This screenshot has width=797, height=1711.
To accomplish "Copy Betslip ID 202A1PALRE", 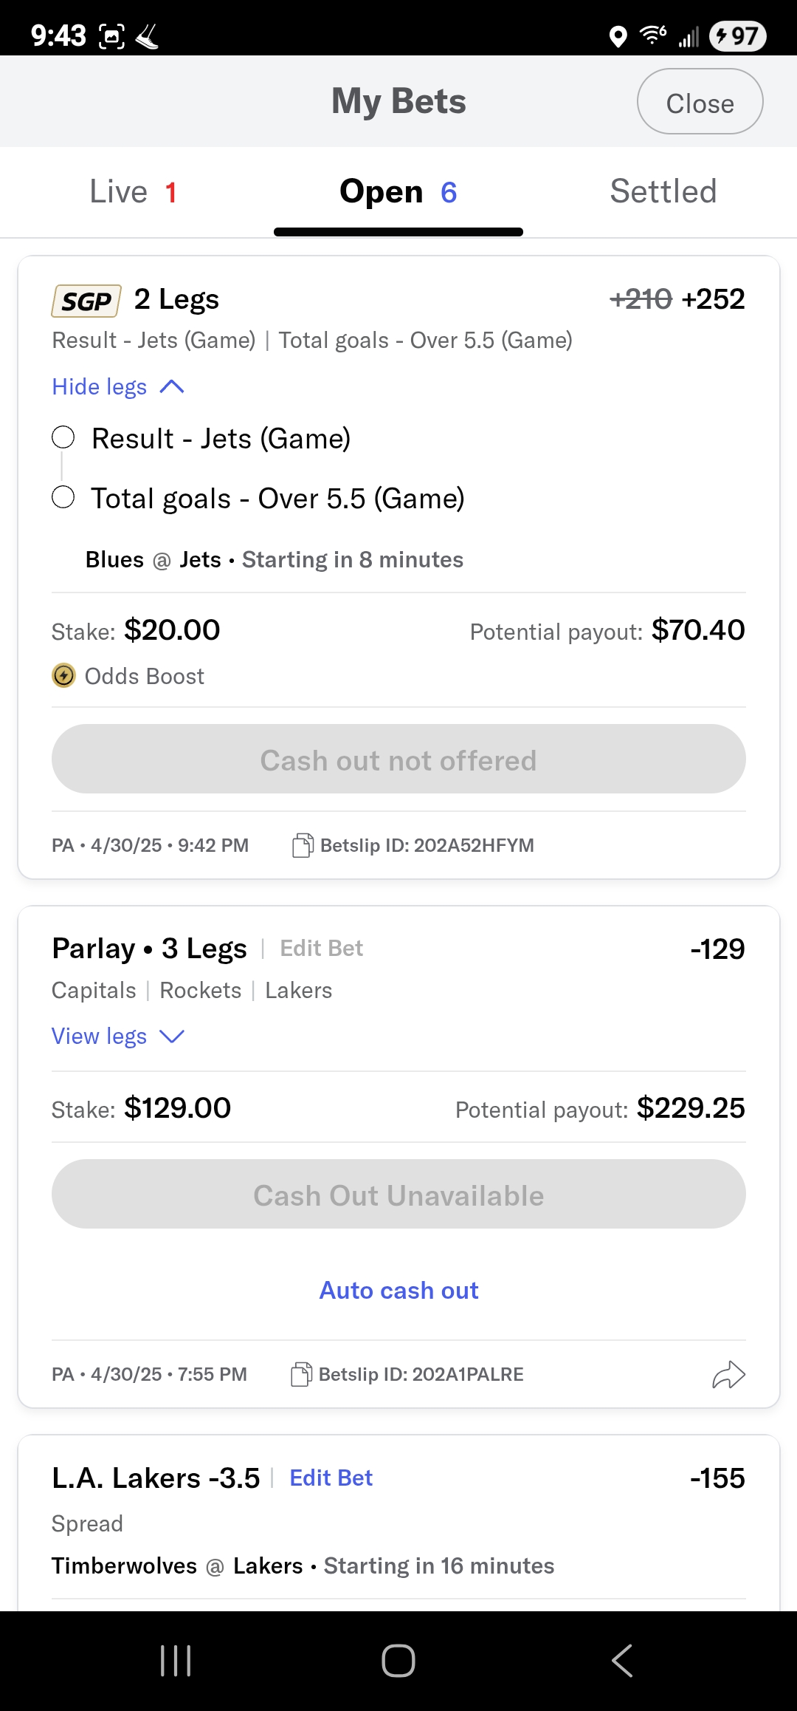I will point(301,1374).
